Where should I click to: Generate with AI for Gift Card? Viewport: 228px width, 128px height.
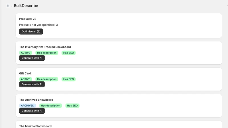point(32,84)
